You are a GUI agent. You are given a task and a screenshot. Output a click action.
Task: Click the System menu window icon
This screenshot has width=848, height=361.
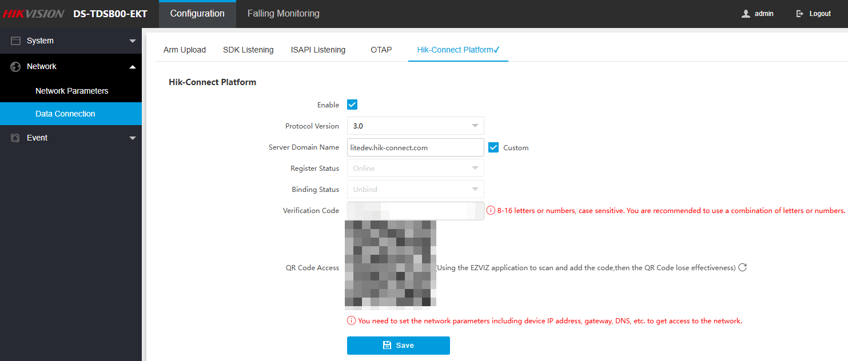click(x=15, y=41)
